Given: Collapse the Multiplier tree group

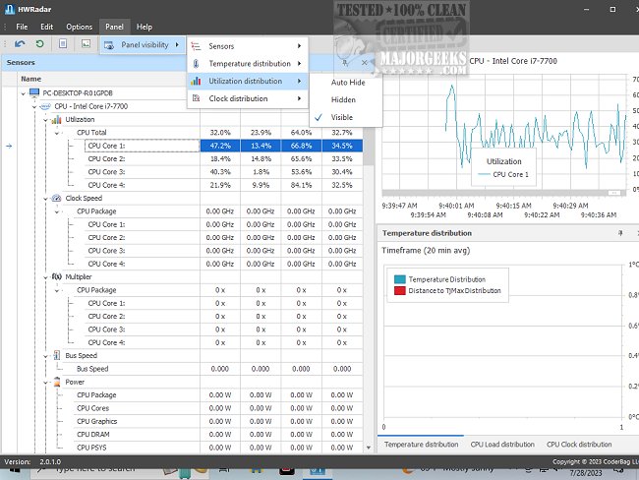Looking at the screenshot, I should pos(45,276).
